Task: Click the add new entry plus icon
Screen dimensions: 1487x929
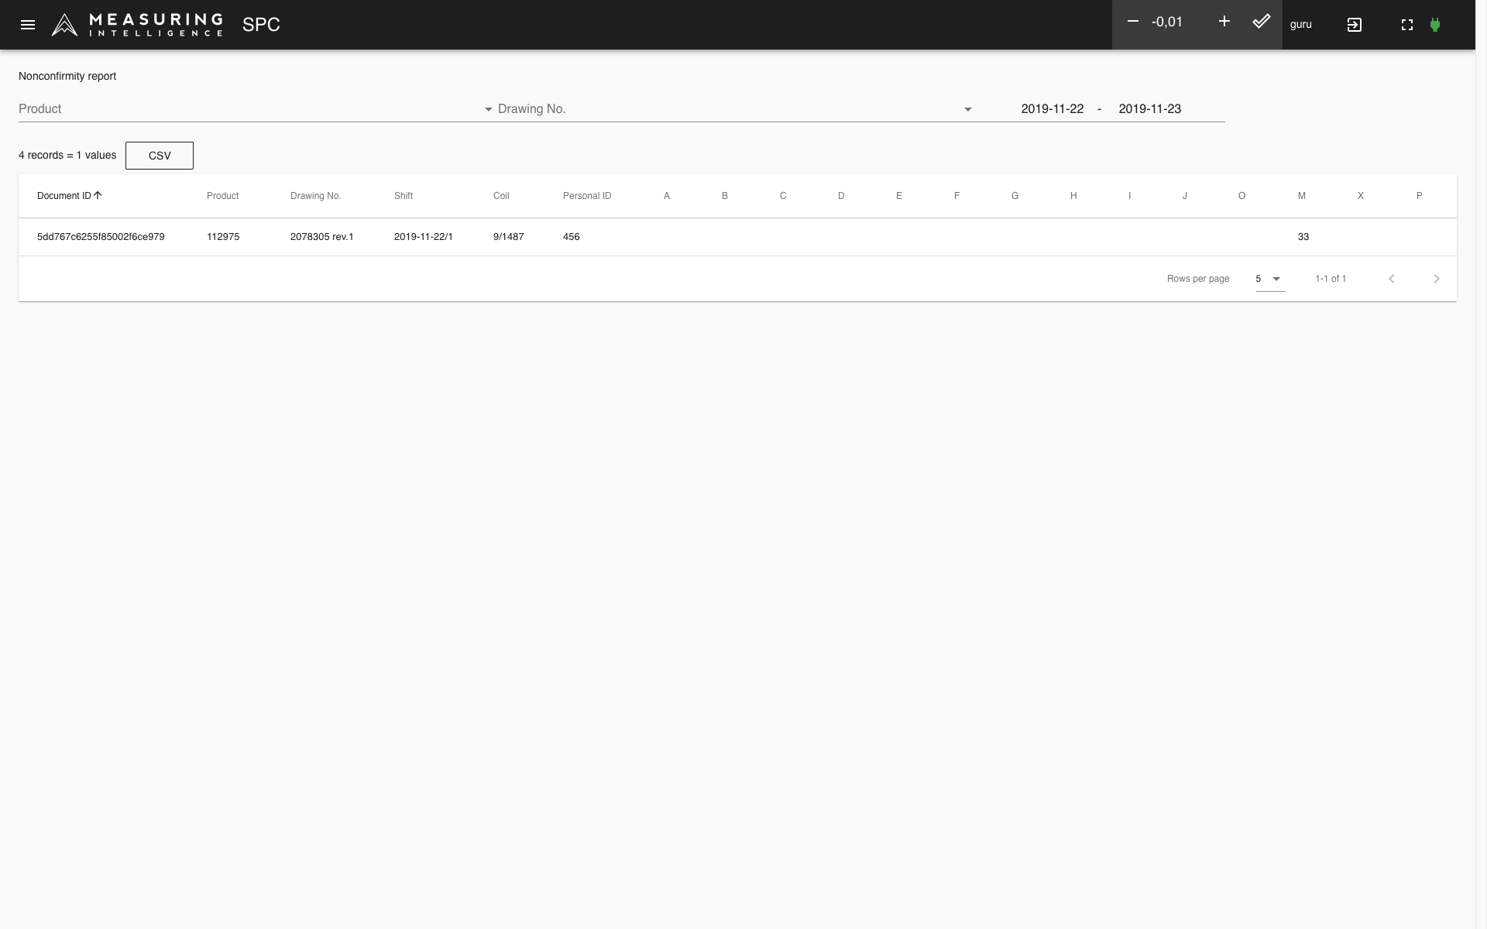Action: pyautogui.click(x=1224, y=22)
